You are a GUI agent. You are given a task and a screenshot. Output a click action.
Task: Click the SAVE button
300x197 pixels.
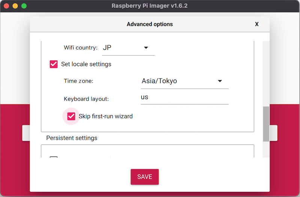tap(145, 177)
